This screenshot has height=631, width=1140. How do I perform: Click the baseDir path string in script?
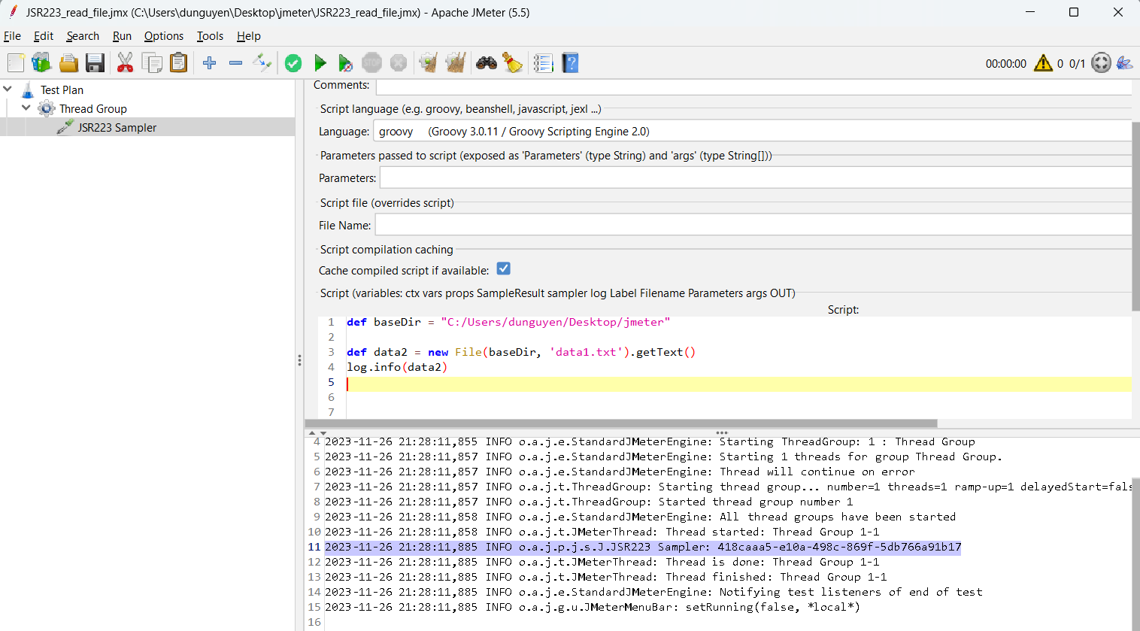click(x=555, y=322)
